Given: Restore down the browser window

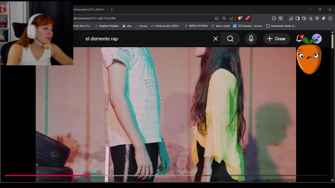Looking at the screenshot, I should coord(320,9).
